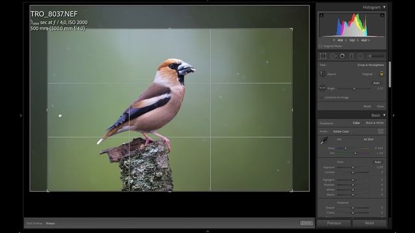Click the crop bottom-right corner handle
This screenshot has width=415, height=233.
pyautogui.click(x=292, y=190)
